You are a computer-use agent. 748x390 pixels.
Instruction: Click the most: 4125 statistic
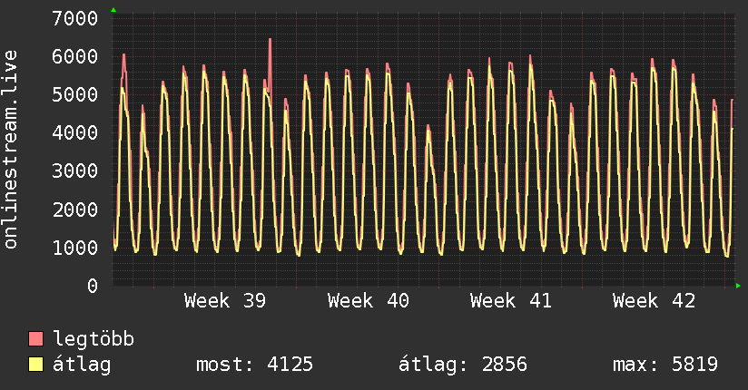click(x=255, y=365)
